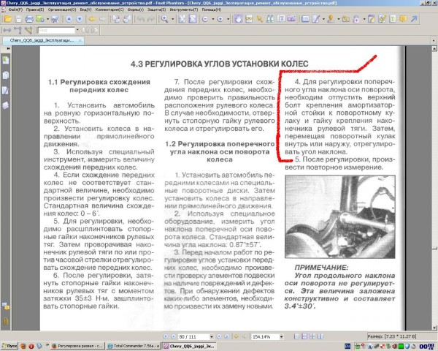438x351 pixels.
Task: Open the zoom percentage dropdown arrow
Action: coord(281,336)
